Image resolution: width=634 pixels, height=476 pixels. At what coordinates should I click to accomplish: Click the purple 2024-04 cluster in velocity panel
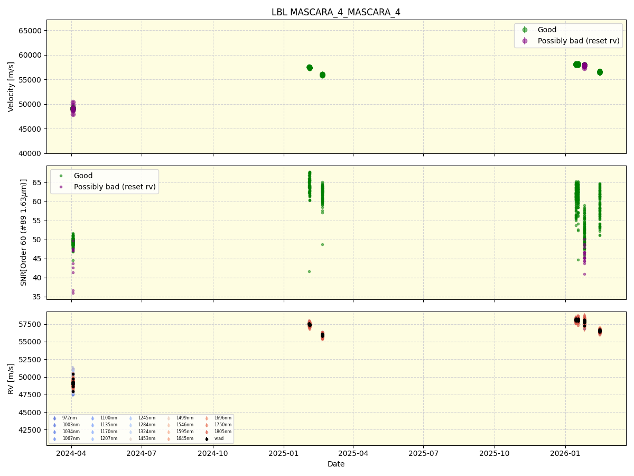click(73, 108)
